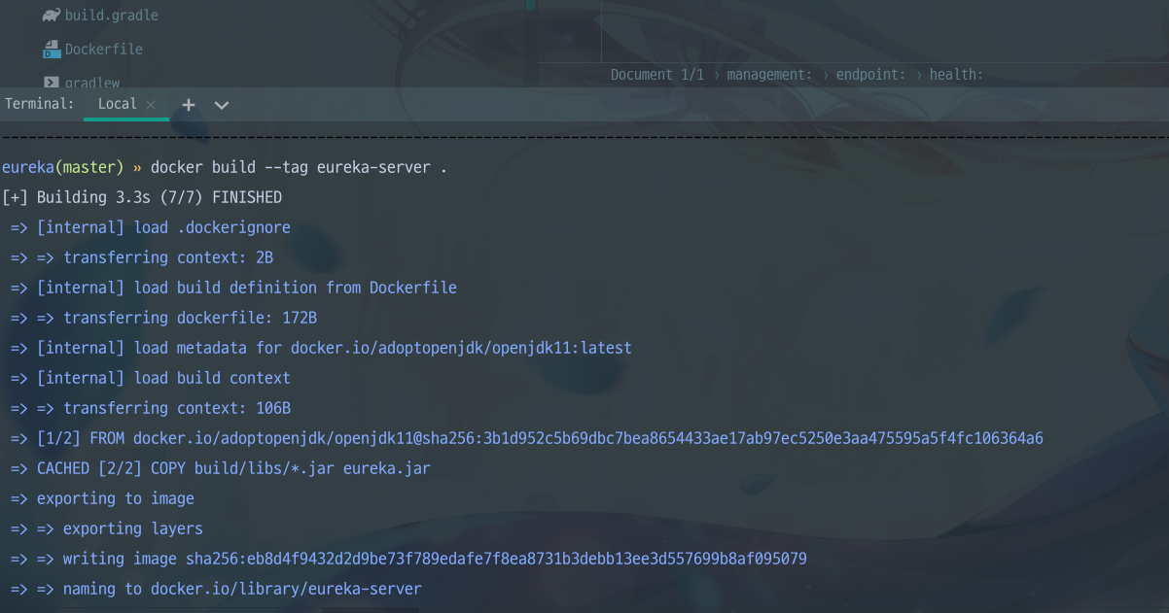Click 'load metadata for docker.io/adoptopenjdk' line
The image size is (1169, 613).
321,348
